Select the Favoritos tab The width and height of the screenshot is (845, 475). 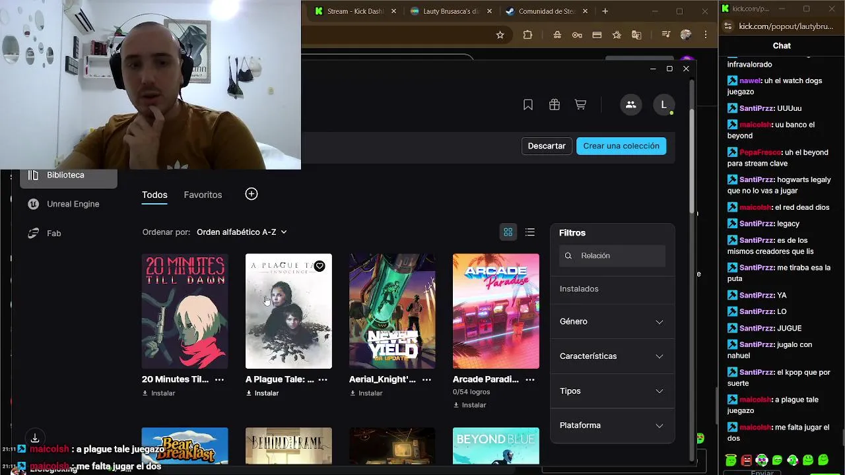(x=203, y=195)
